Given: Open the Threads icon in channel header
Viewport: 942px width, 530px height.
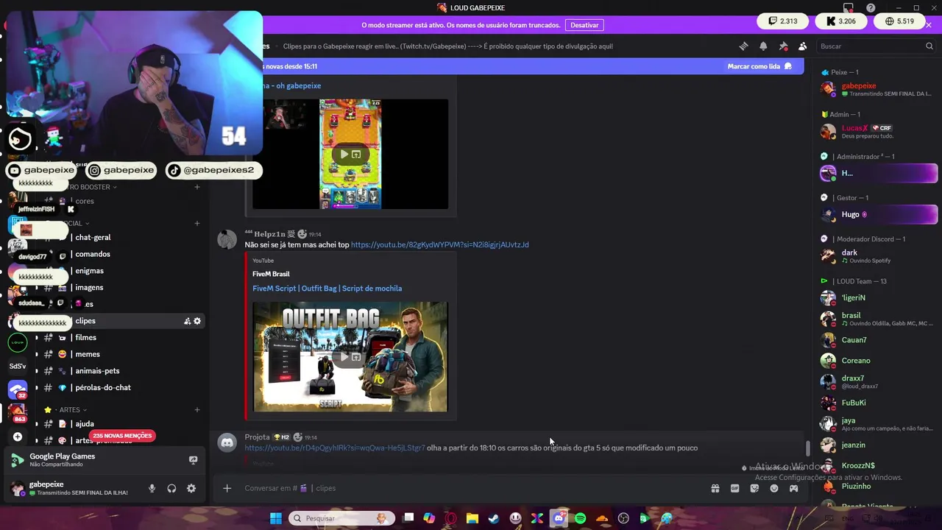Looking at the screenshot, I should point(743,46).
